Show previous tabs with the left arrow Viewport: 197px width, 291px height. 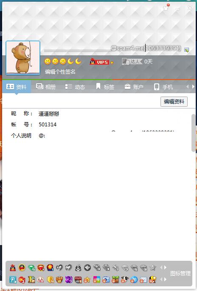coord(188,87)
